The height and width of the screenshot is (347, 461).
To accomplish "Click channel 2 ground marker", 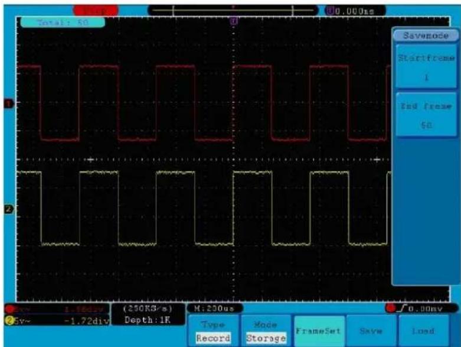I will click(9, 209).
